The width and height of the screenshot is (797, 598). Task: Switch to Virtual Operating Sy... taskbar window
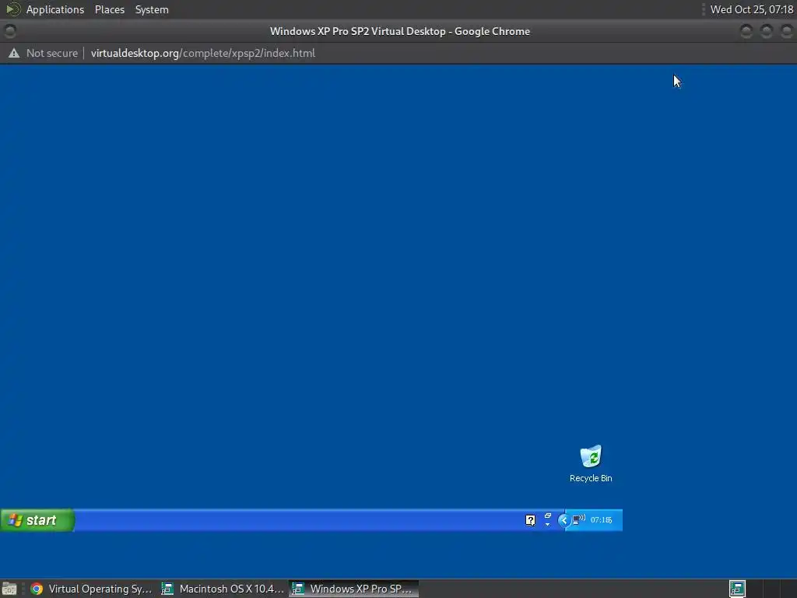[92, 589]
